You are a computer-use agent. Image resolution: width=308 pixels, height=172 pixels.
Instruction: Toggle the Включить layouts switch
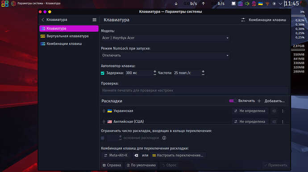(232, 101)
